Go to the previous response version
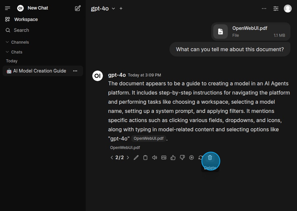Viewport: 297px width, 211px height. (x=112, y=158)
